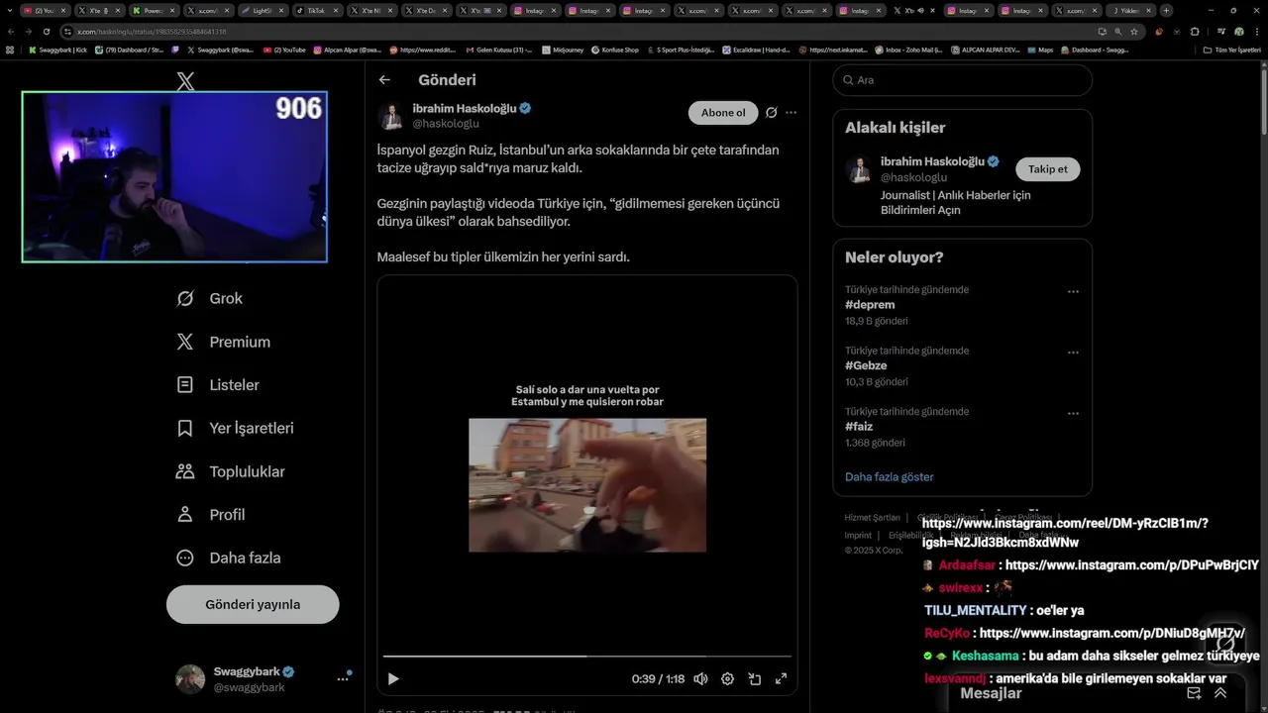Open Tüm Yer İşaretleri folder

(x=1231, y=50)
